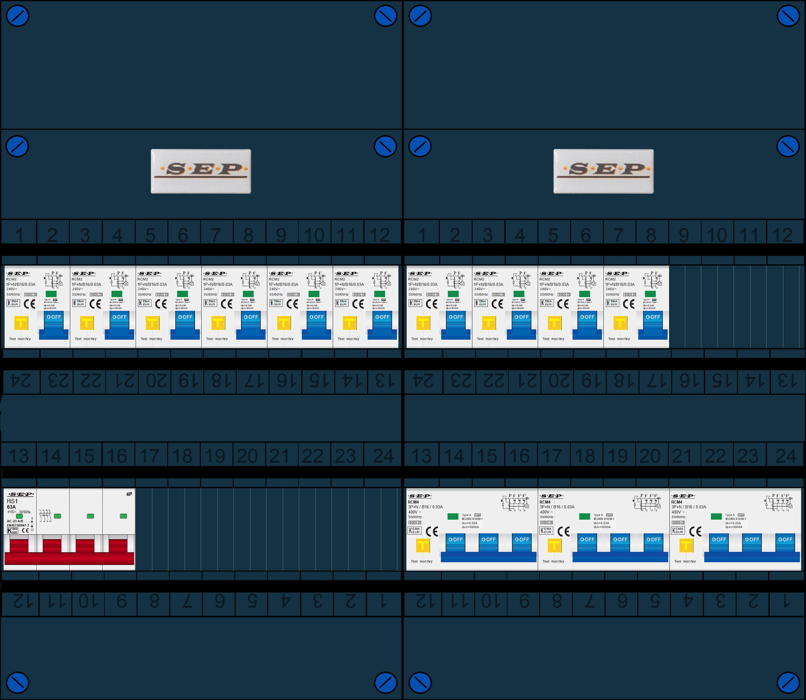
Task: Click bottom-left blue screw of left panel
Action: (18, 682)
